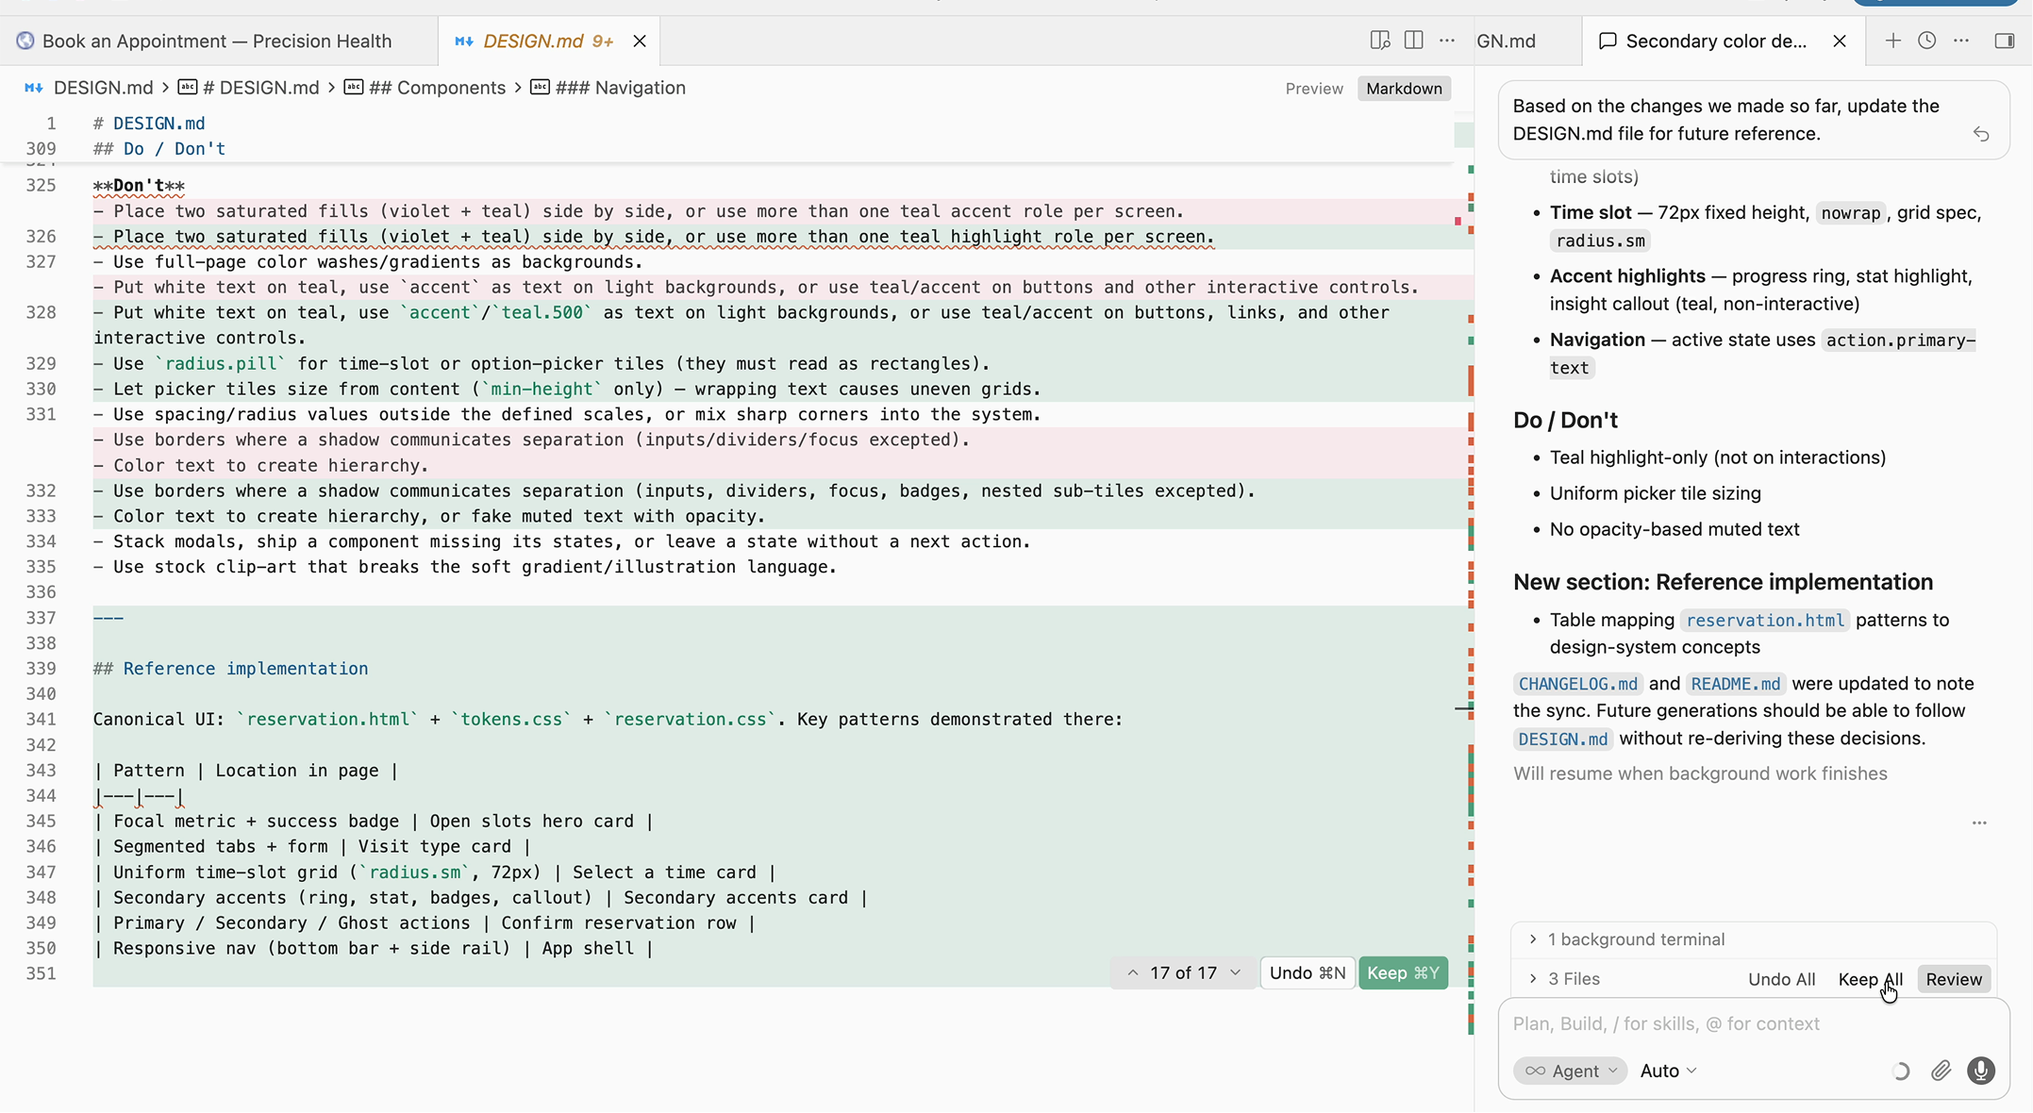Toggle the secondary sidebar panel icon
Viewport: 2033px width, 1113px height.
pyautogui.click(x=2005, y=41)
